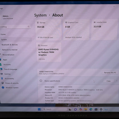Click the Graphics Card icon
This screenshot has height=119, width=119.
(x=66, y=22)
